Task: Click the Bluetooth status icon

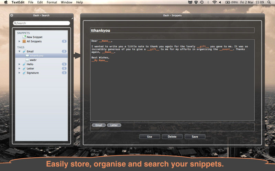Action: point(208,2)
